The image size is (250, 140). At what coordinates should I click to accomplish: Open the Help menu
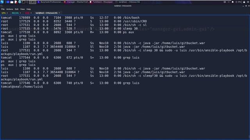29,9
